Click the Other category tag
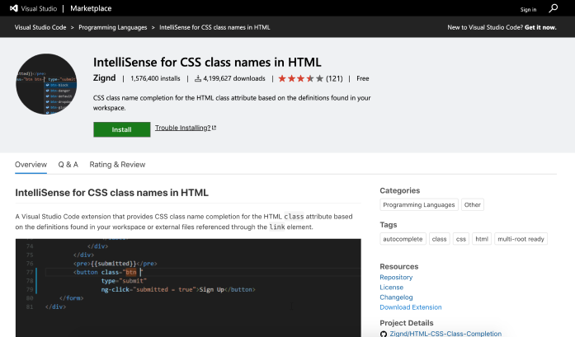The image size is (575, 337). (473, 205)
